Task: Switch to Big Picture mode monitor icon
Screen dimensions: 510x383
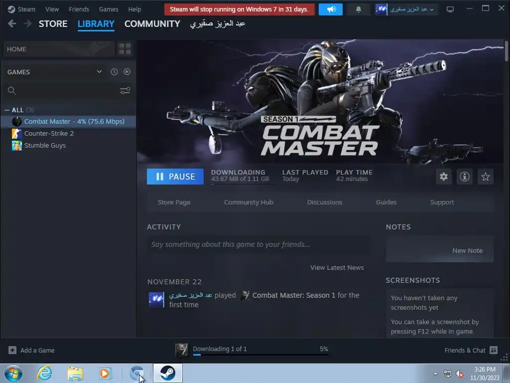Action: coord(450,9)
